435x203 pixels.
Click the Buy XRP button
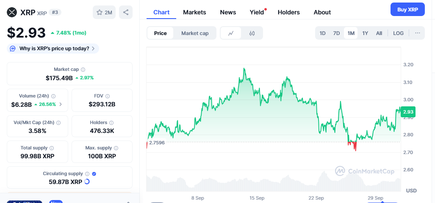point(407,9)
